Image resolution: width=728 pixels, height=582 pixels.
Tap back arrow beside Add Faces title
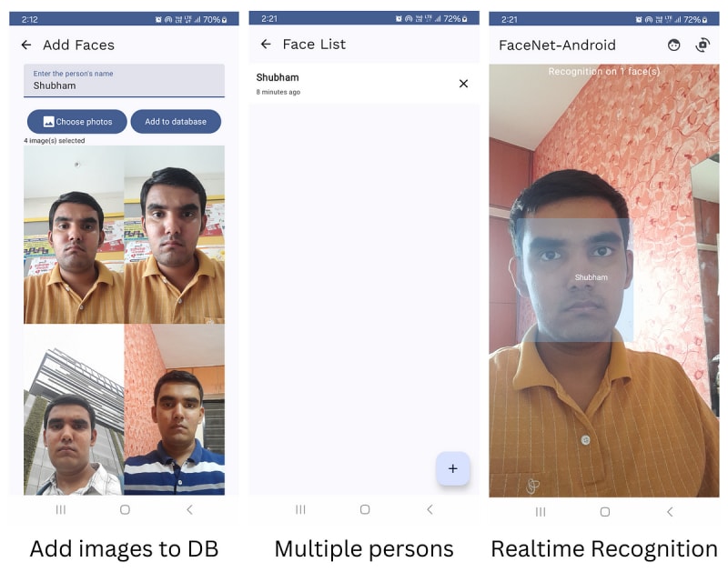26,45
